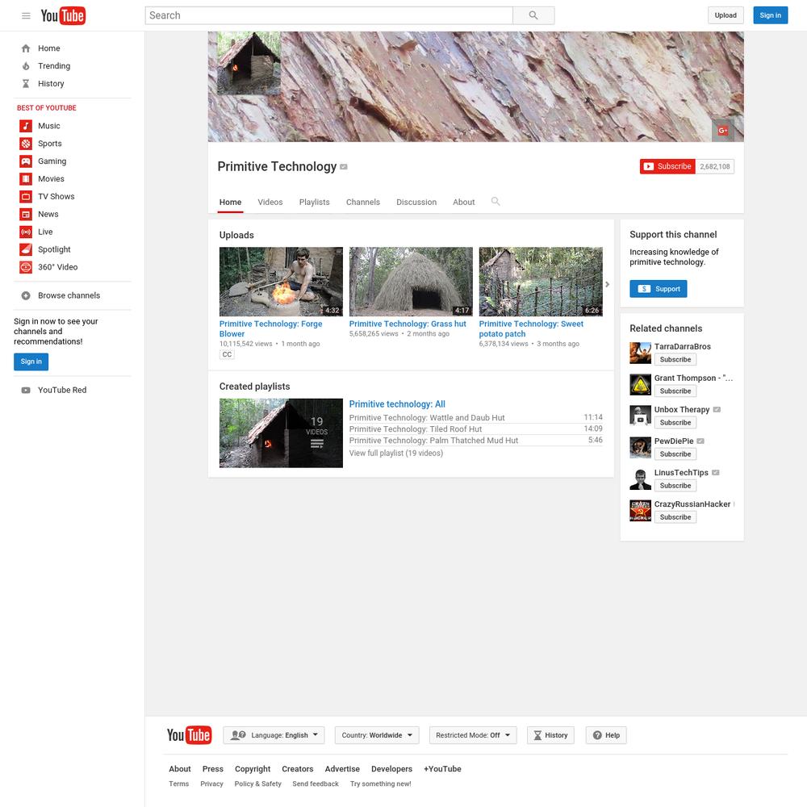Switch to the About tab

click(464, 203)
